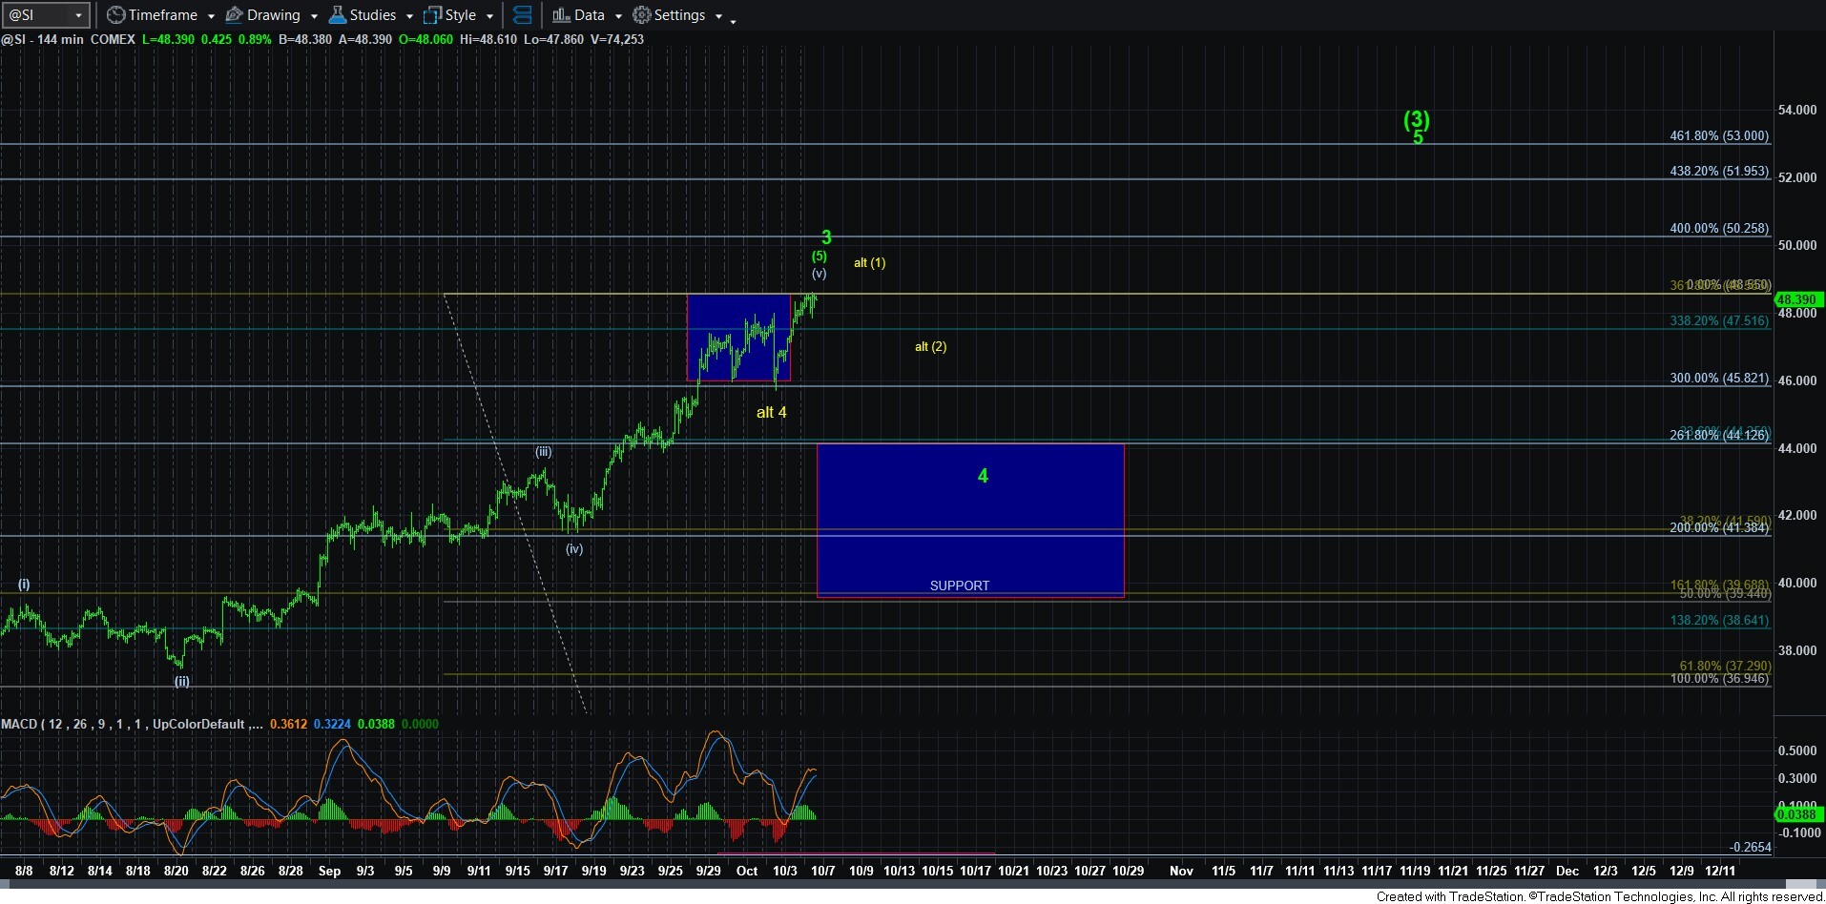Click the stacked panels icon in toolbar
Image resolution: width=1826 pixels, height=904 pixels.
coord(522,15)
